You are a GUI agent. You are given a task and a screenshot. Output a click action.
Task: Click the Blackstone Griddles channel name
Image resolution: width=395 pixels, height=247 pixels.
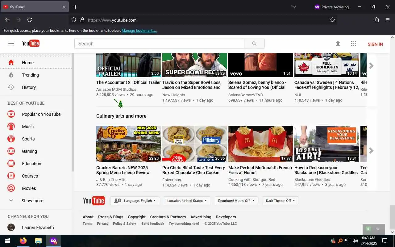(312, 179)
